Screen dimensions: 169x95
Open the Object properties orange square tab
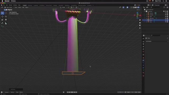click(x=143, y=58)
